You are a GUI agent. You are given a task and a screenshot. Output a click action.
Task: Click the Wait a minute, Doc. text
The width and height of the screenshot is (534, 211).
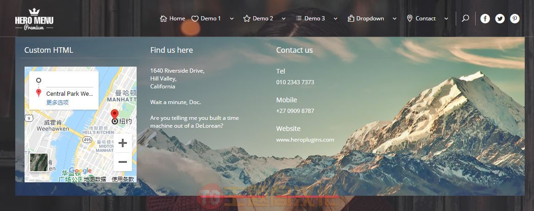click(176, 102)
